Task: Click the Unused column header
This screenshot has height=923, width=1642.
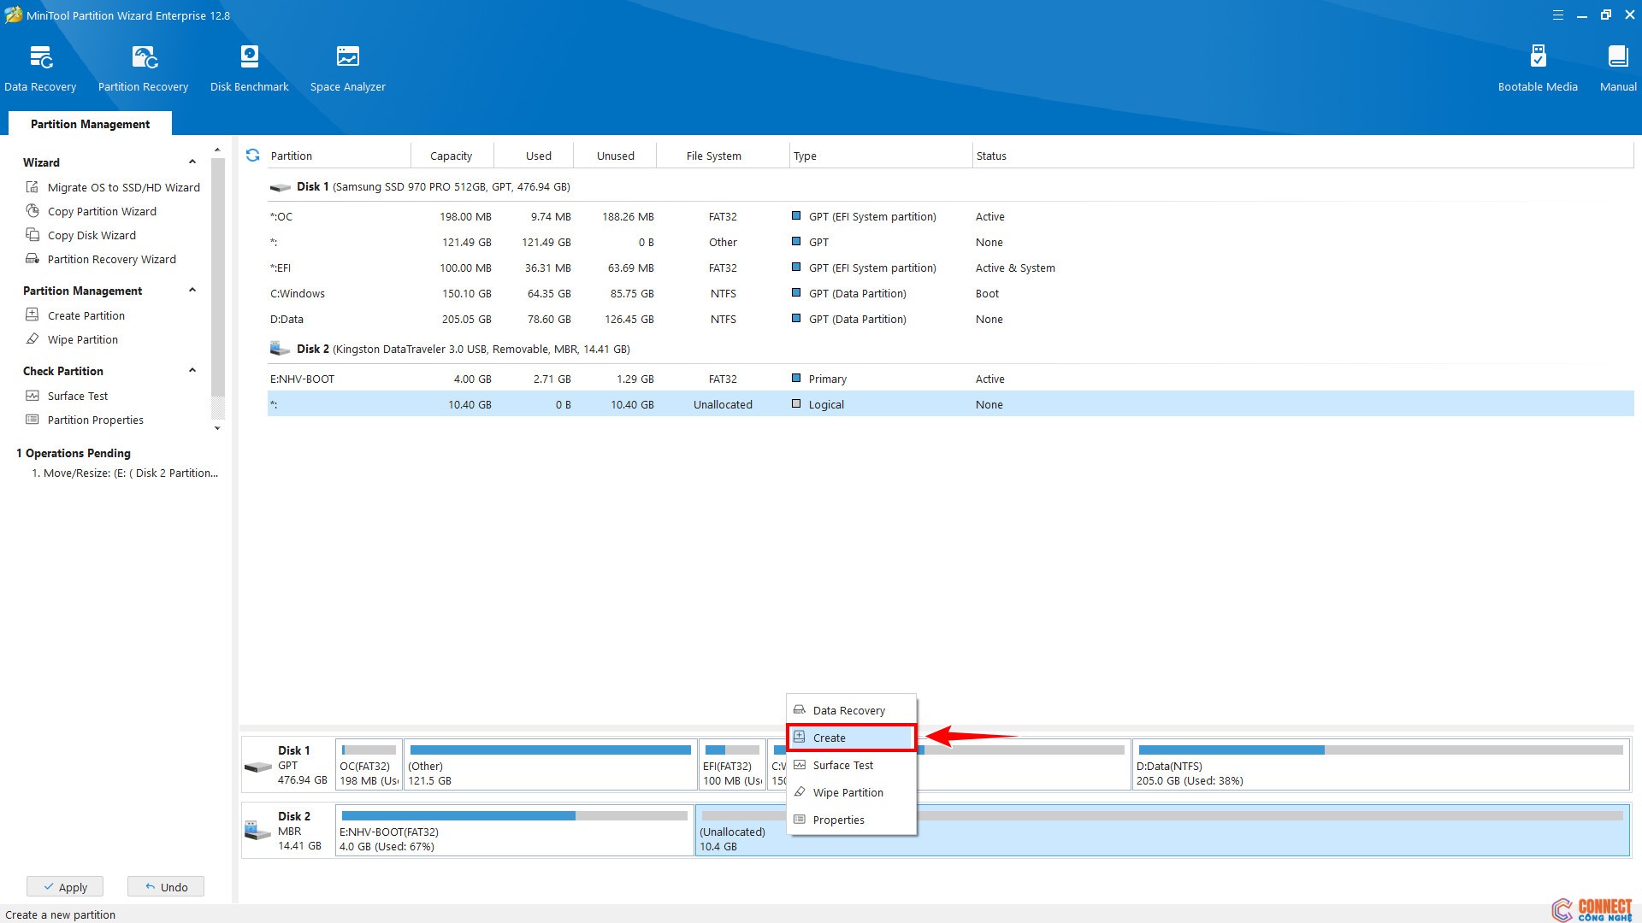Action: tap(615, 156)
